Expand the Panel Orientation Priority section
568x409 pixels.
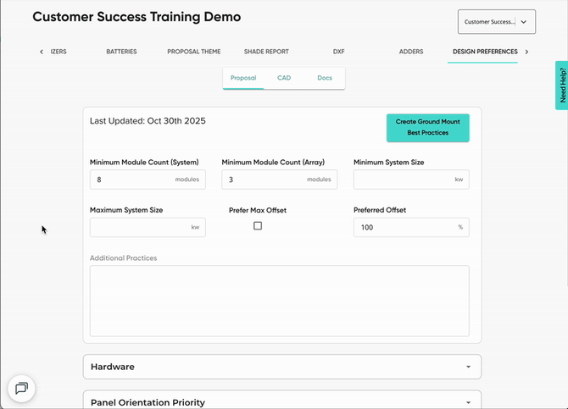tap(281, 401)
